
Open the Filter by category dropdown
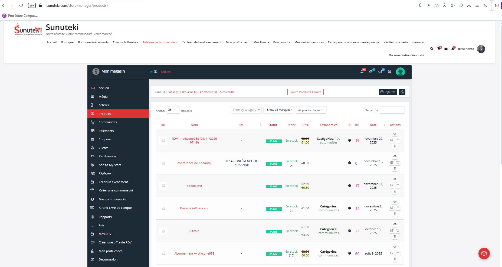[x=246, y=110]
